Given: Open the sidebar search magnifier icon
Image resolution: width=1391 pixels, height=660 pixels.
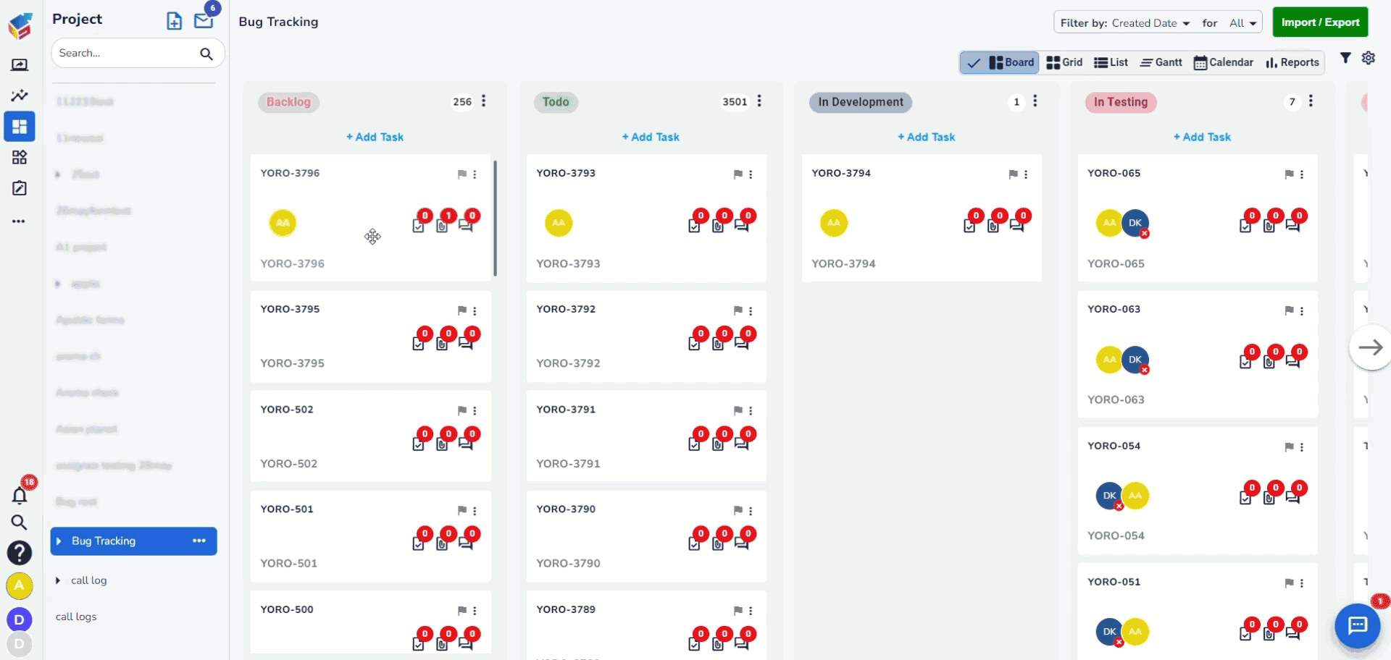Looking at the screenshot, I should tap(20, 522).
